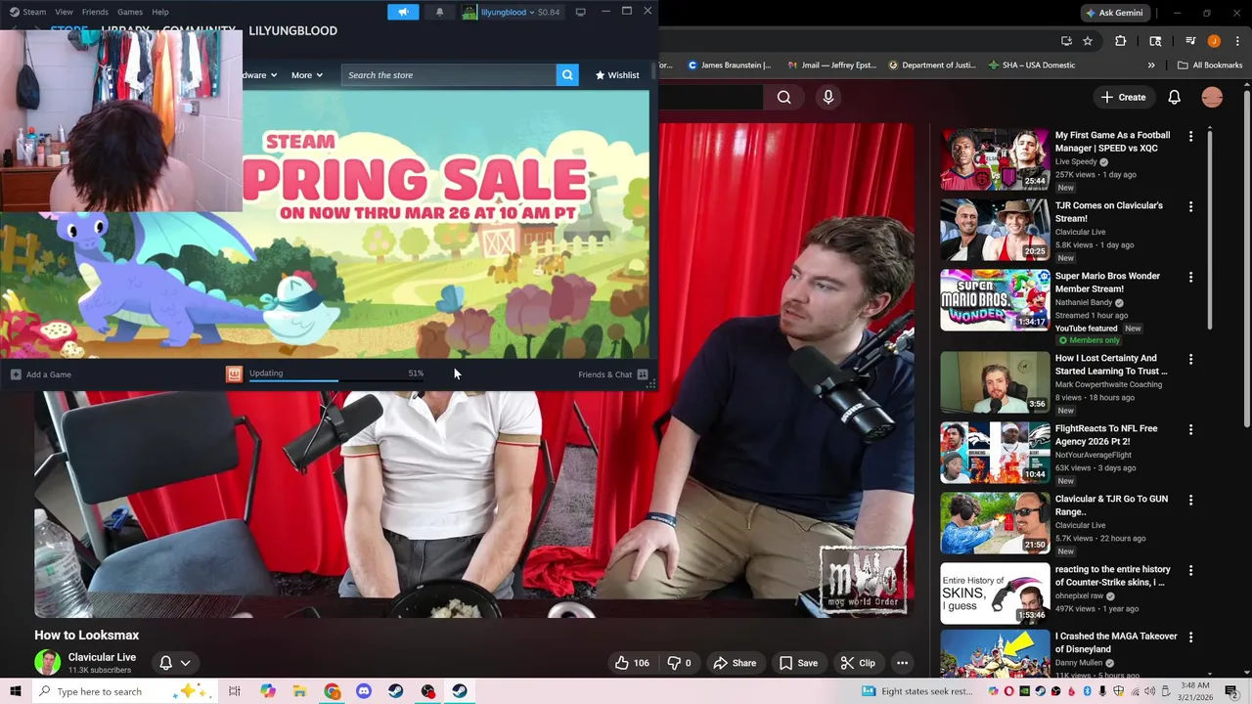The height and width of the screenshot is (704, 1252).
Task: Expand the More dropdown in Steam store
Action: [306, 75]
